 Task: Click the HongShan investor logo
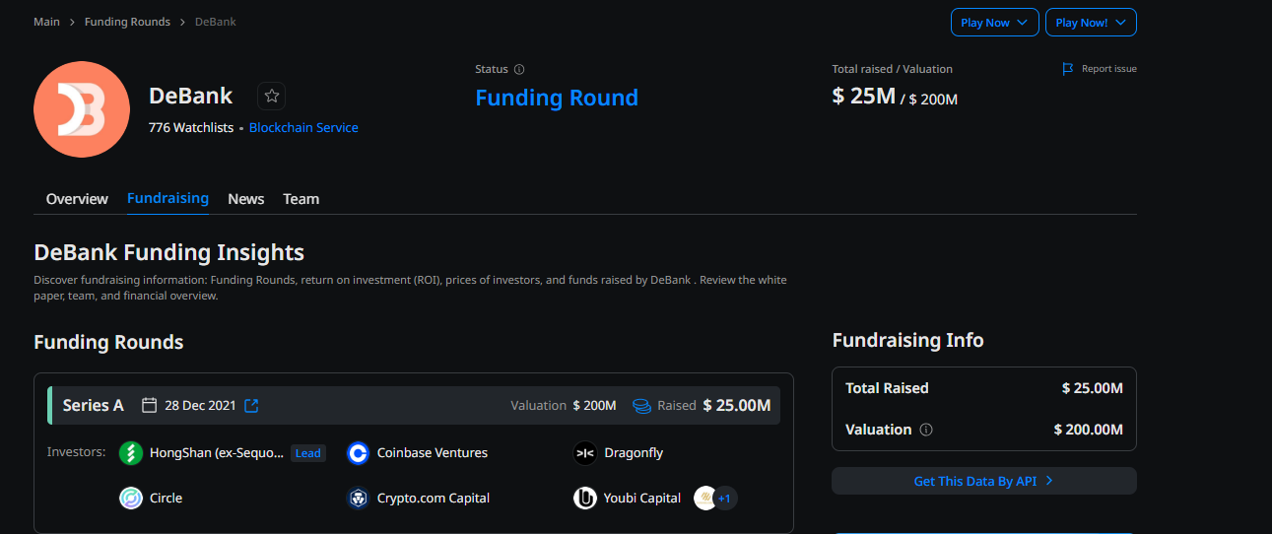(x=131, y=453)
